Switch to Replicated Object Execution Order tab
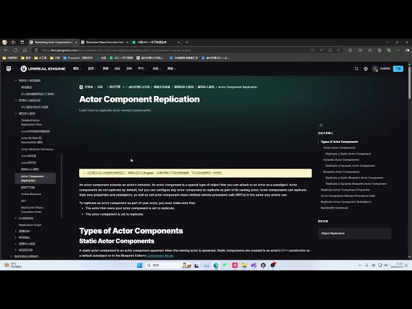Screen dimensions: 412x309 pos(103,42)
